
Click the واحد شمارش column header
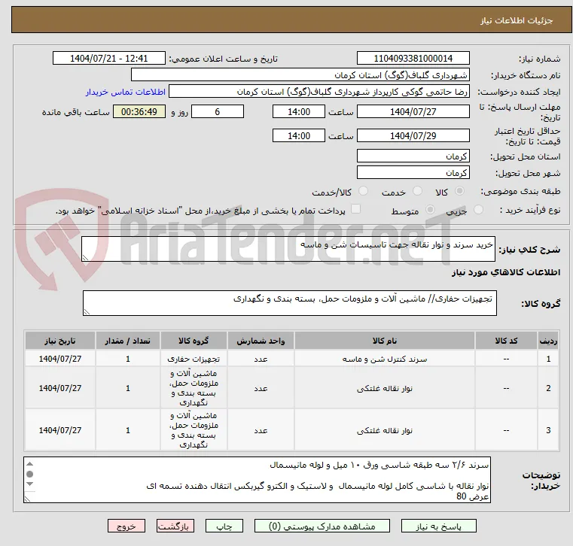pyautogui.click(x=261, y=341)
